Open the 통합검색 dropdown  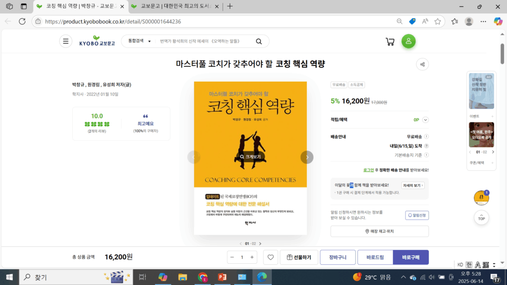[139, 41]
